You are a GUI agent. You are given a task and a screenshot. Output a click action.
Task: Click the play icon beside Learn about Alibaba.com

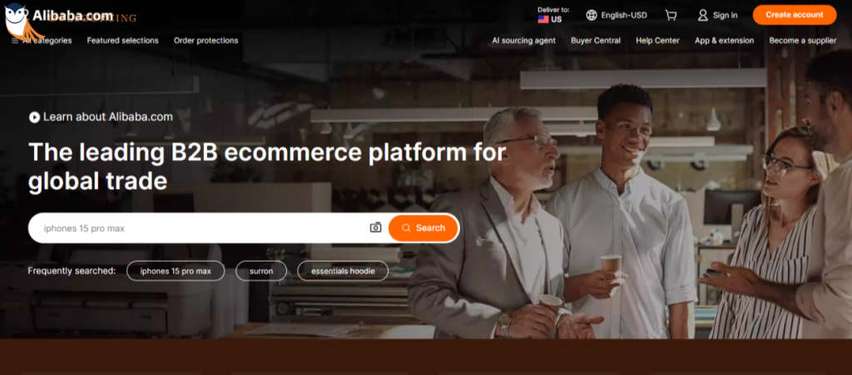[x=34, y=117]
